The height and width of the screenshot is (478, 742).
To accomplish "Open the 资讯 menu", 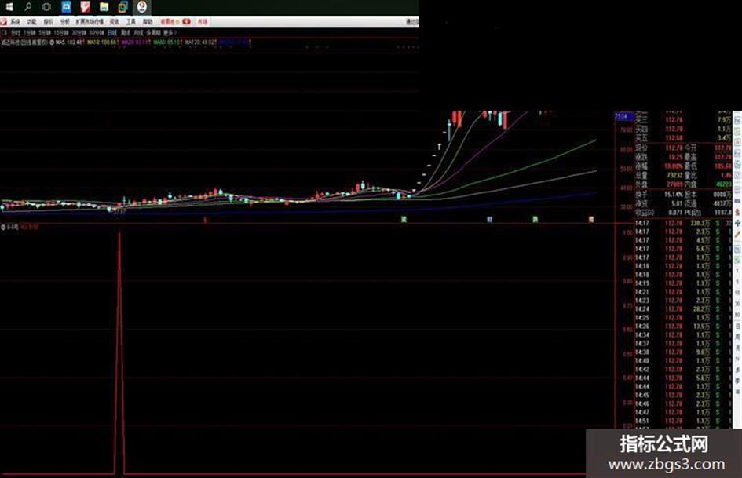I will pos(115,22).
